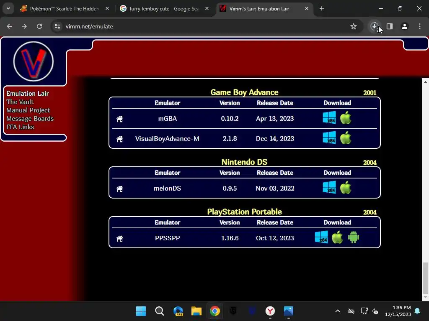
Task: Click the mGBA emulator name
Action: pos(168,118)
